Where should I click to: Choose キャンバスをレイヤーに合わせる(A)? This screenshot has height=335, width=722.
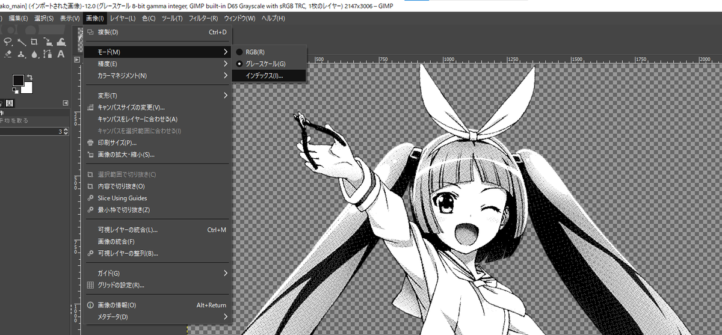(156, 119)
